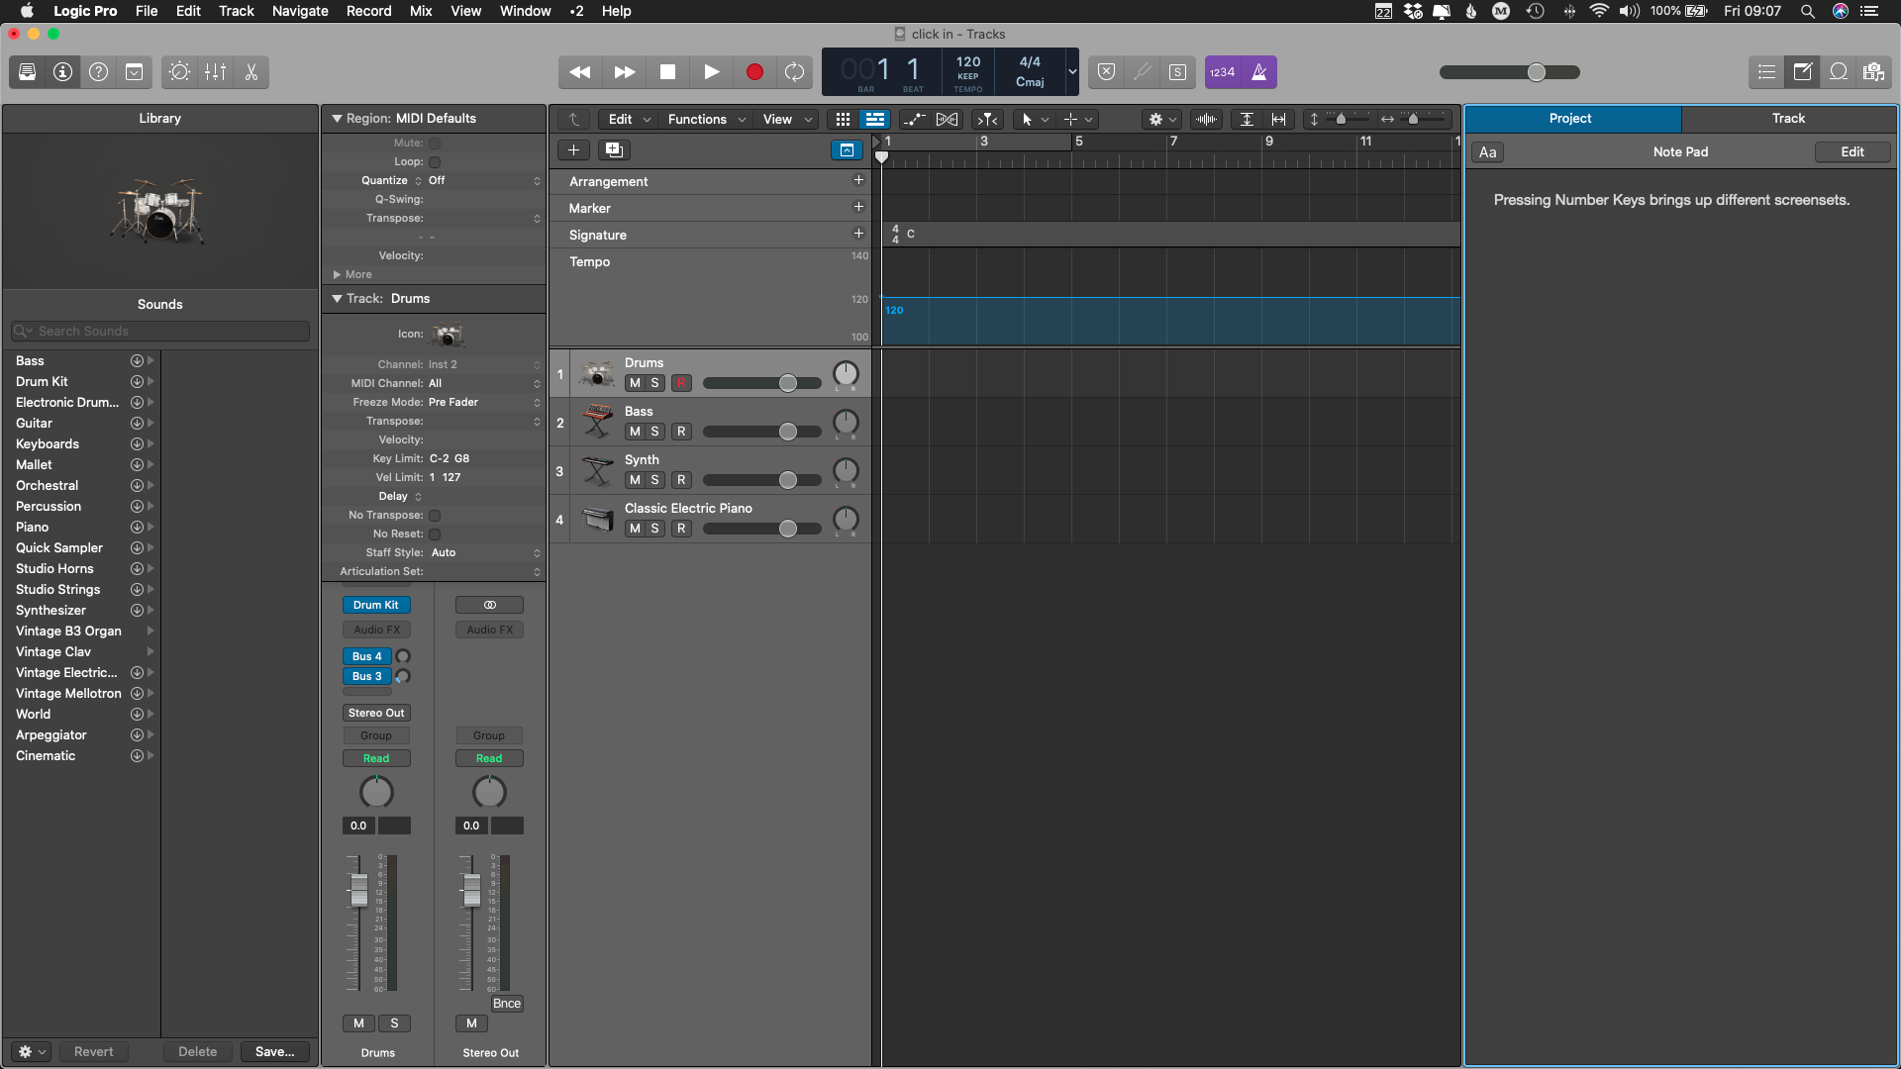Toggle the Inspector button

tap(62, 72)
